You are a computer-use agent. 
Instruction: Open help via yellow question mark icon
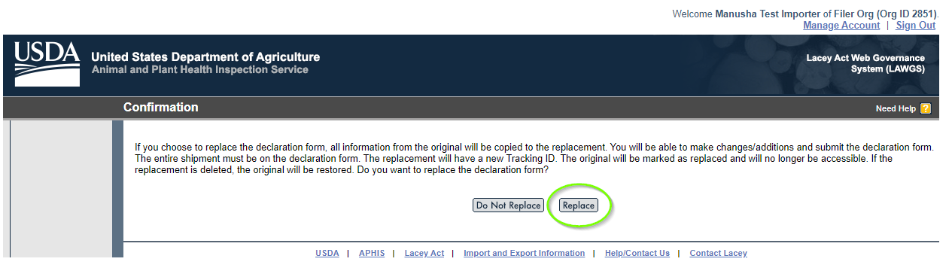(926, 108)
